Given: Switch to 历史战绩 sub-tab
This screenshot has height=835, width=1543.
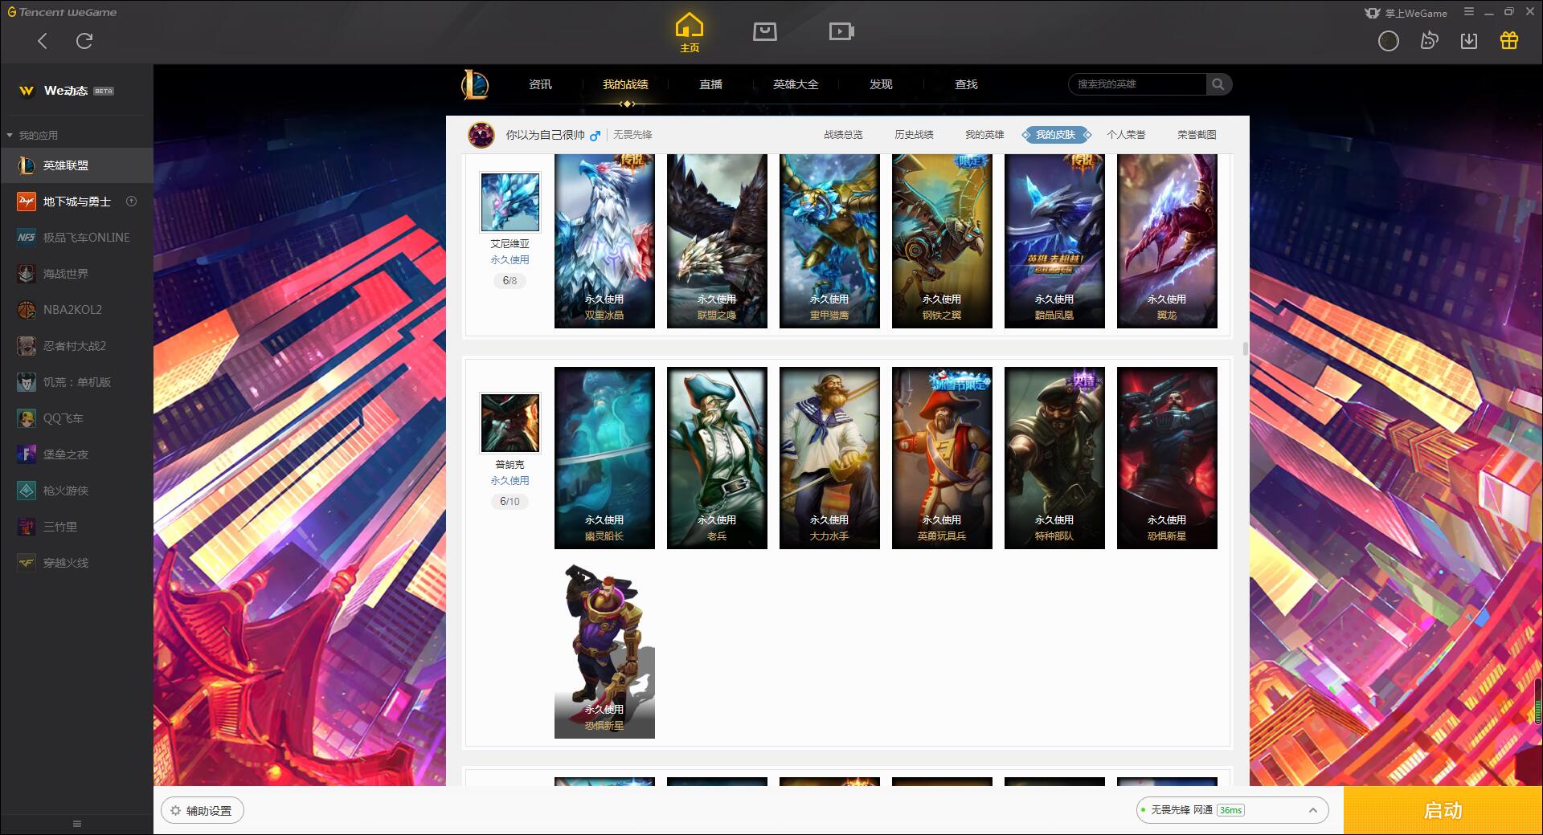Looking at the screenshot, I should (x=914, y=135).
